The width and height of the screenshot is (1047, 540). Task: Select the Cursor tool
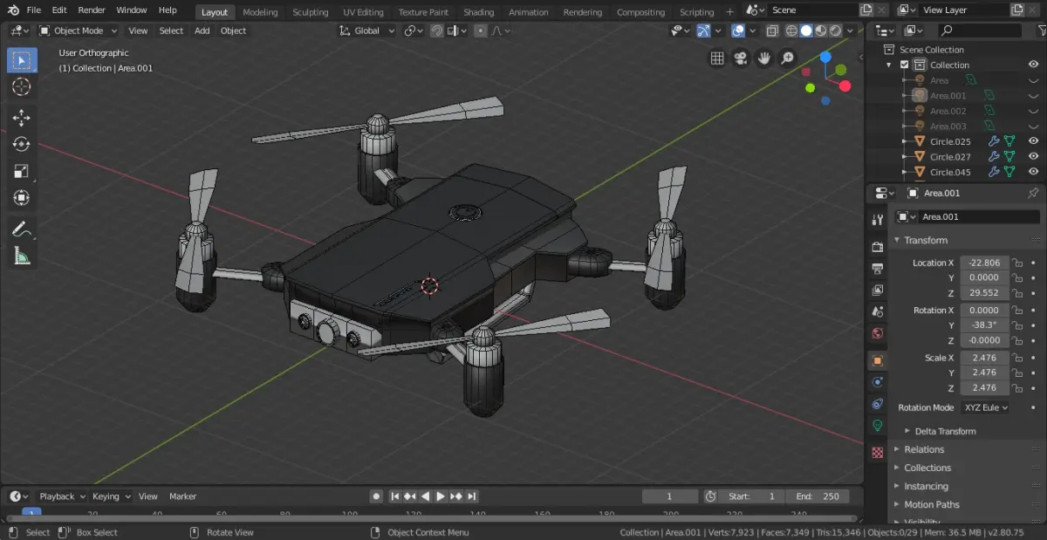coord(22,86)
